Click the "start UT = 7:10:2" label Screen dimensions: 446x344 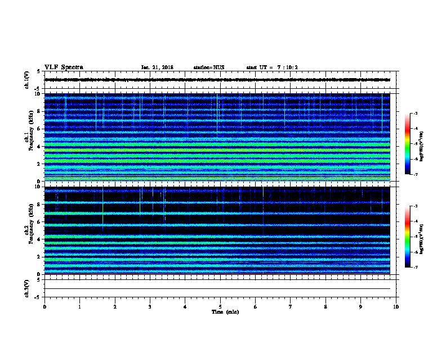(272, 67)
